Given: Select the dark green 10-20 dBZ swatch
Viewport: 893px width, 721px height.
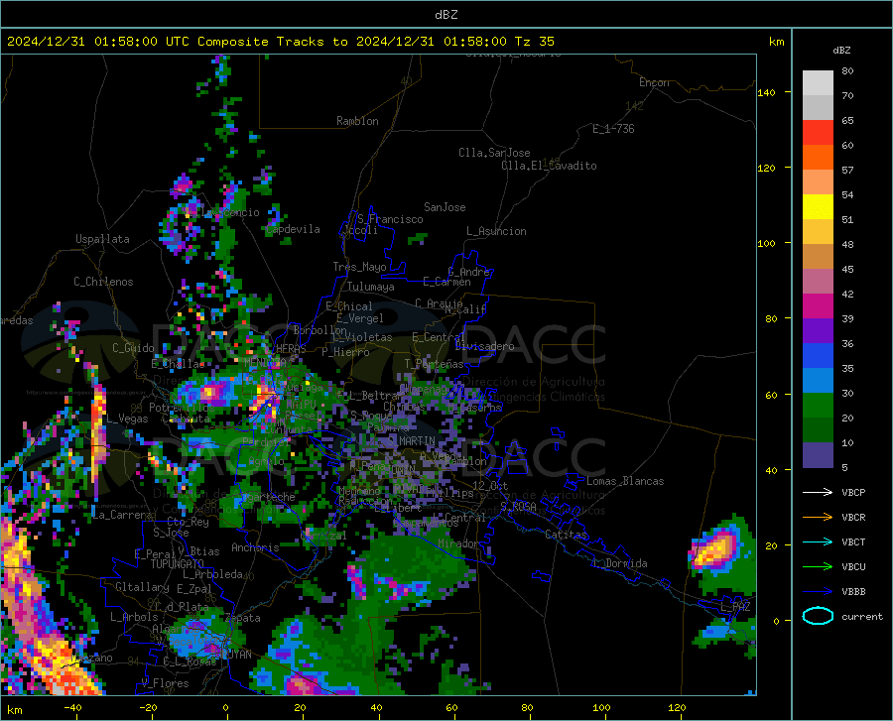Looking at the screenshot, I should click(x=818, y=430).
